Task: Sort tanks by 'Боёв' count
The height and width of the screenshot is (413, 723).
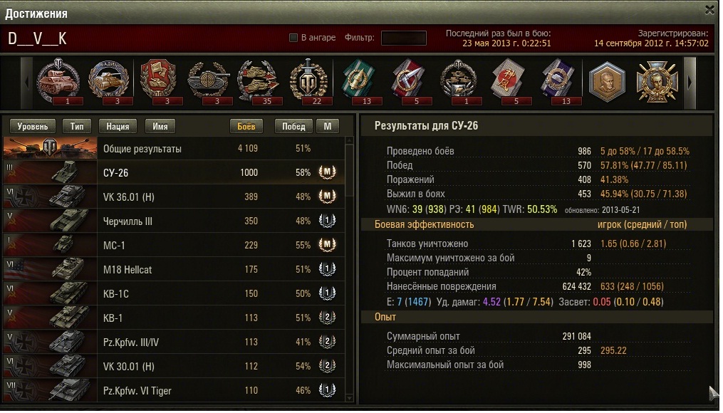Action: tap(246, 126)
